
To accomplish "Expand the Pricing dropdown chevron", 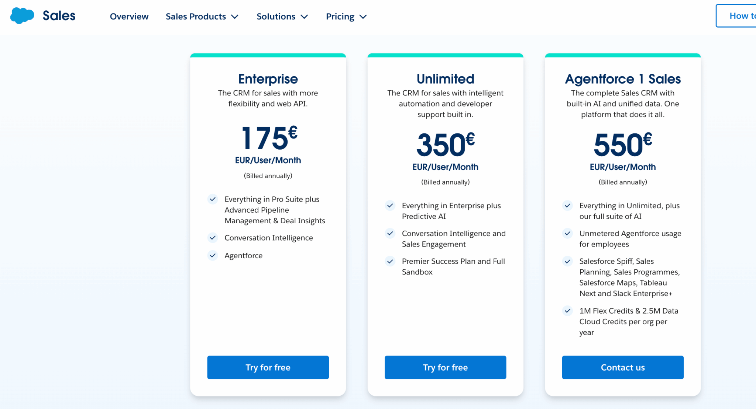I will [363, 17].
